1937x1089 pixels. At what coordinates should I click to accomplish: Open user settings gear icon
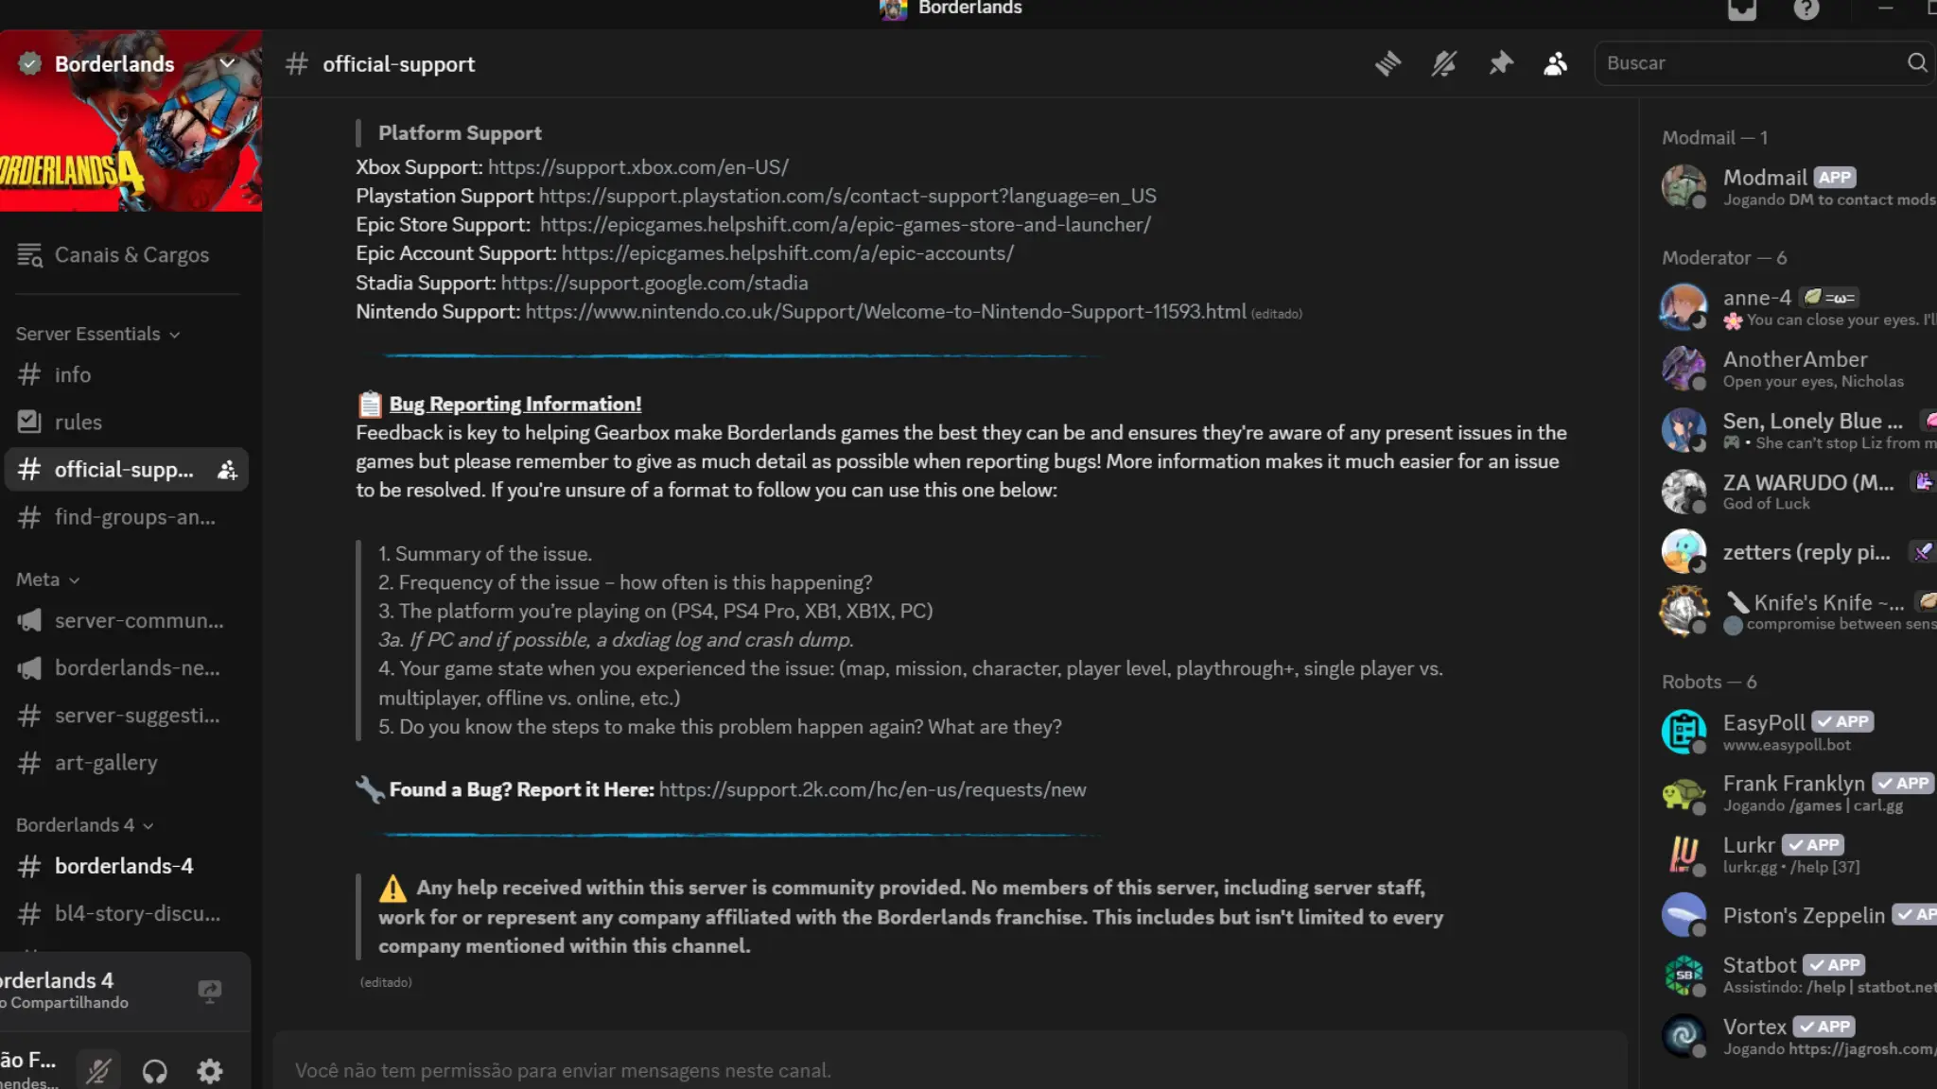pyautogui.click(x=209, y=1070)
